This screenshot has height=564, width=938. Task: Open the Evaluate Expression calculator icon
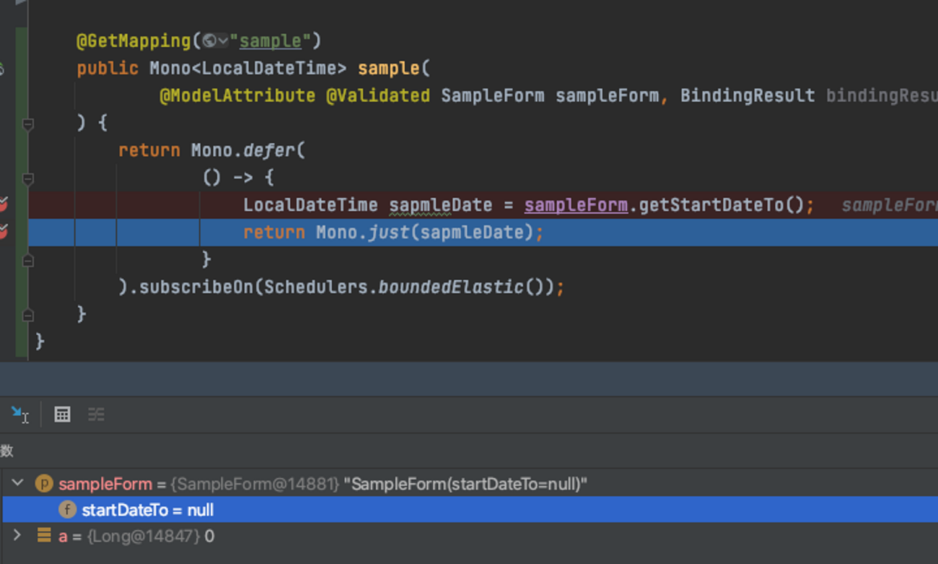[62, 415]
